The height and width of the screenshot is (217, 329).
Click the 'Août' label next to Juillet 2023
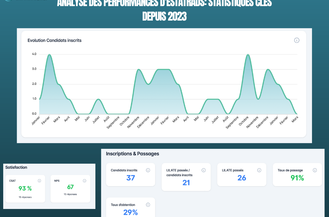pos(106,119)
